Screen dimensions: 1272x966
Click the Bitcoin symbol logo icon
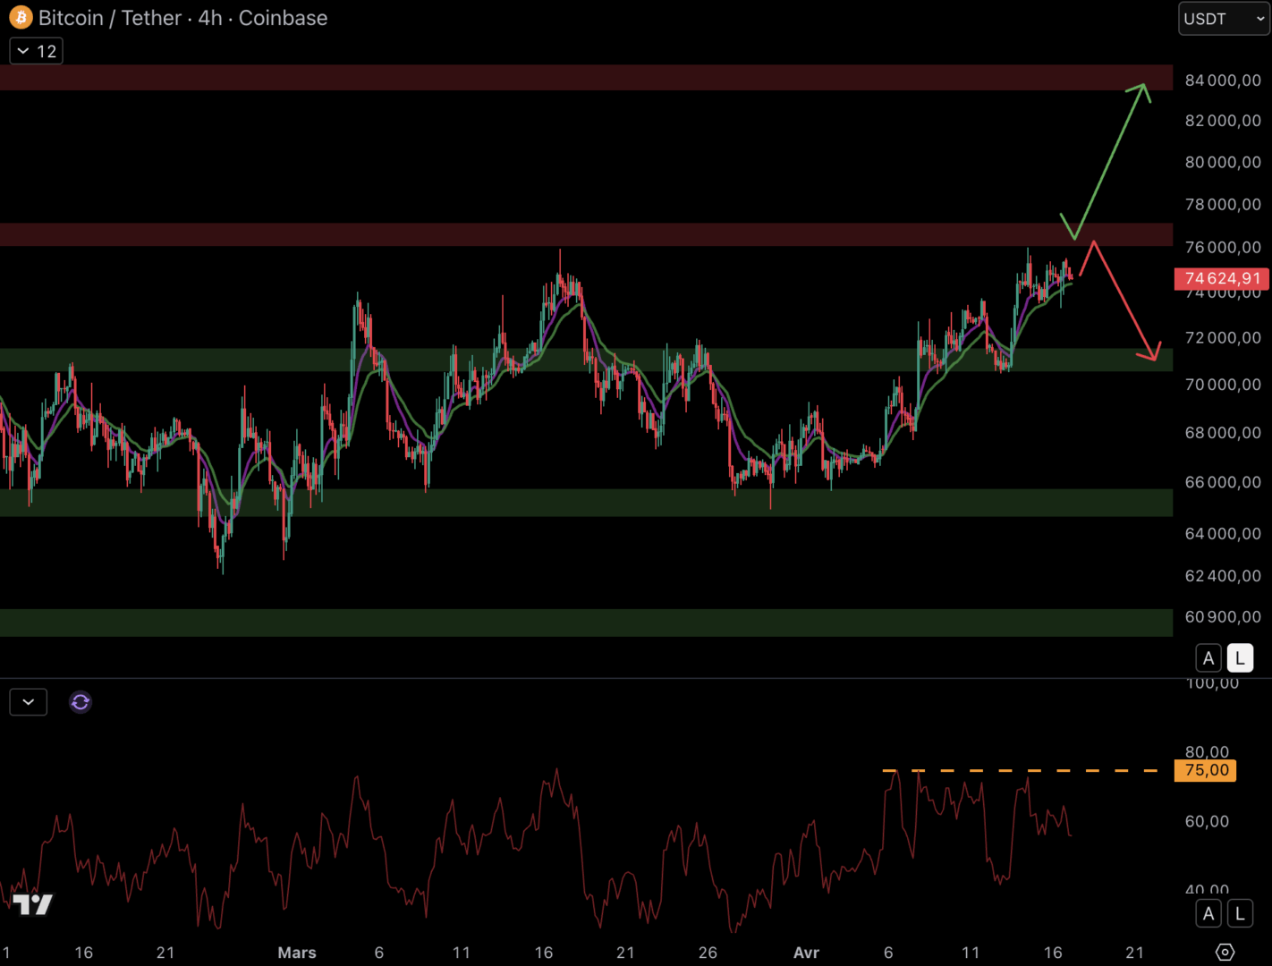21,18
